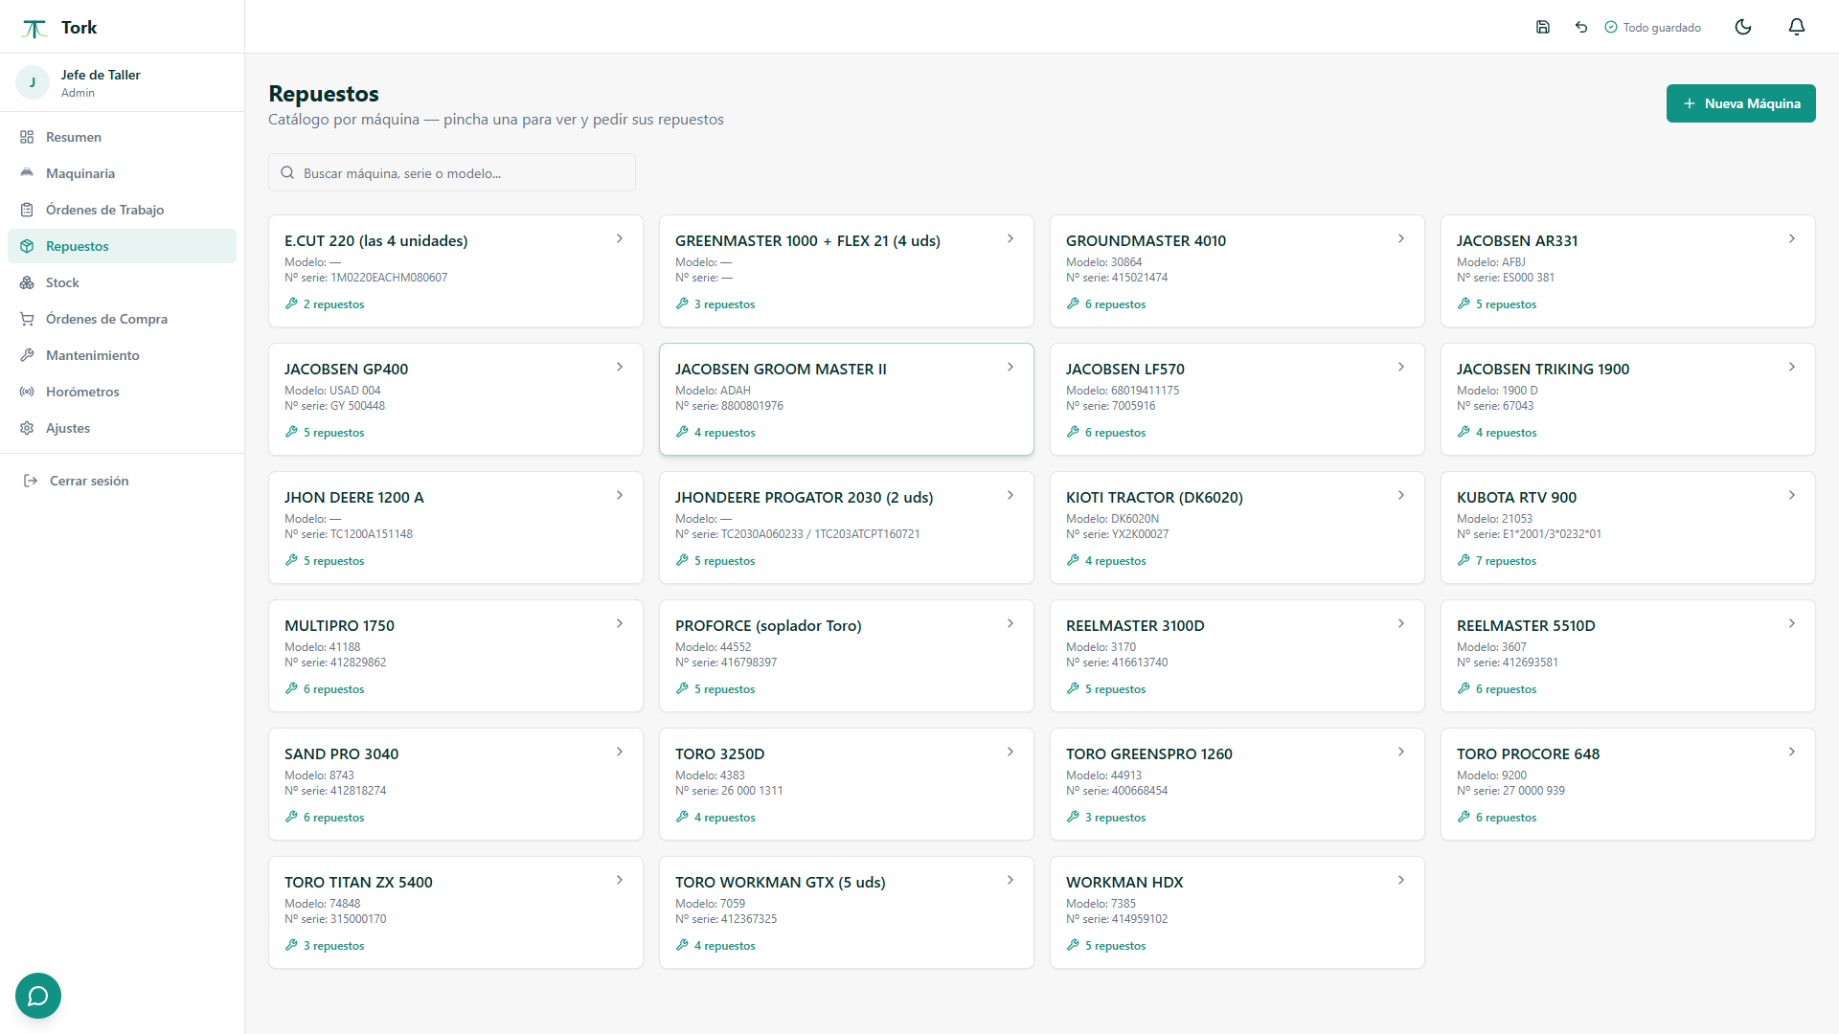
Task: Click the user avatar J
Action: click(x=33, y=82)
